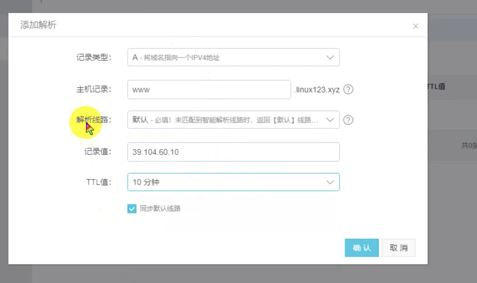Viewport: 477px width, 283px height.
Task: Click the .linux123.xyz domain suffix text
Action: (x=317, y=90)
